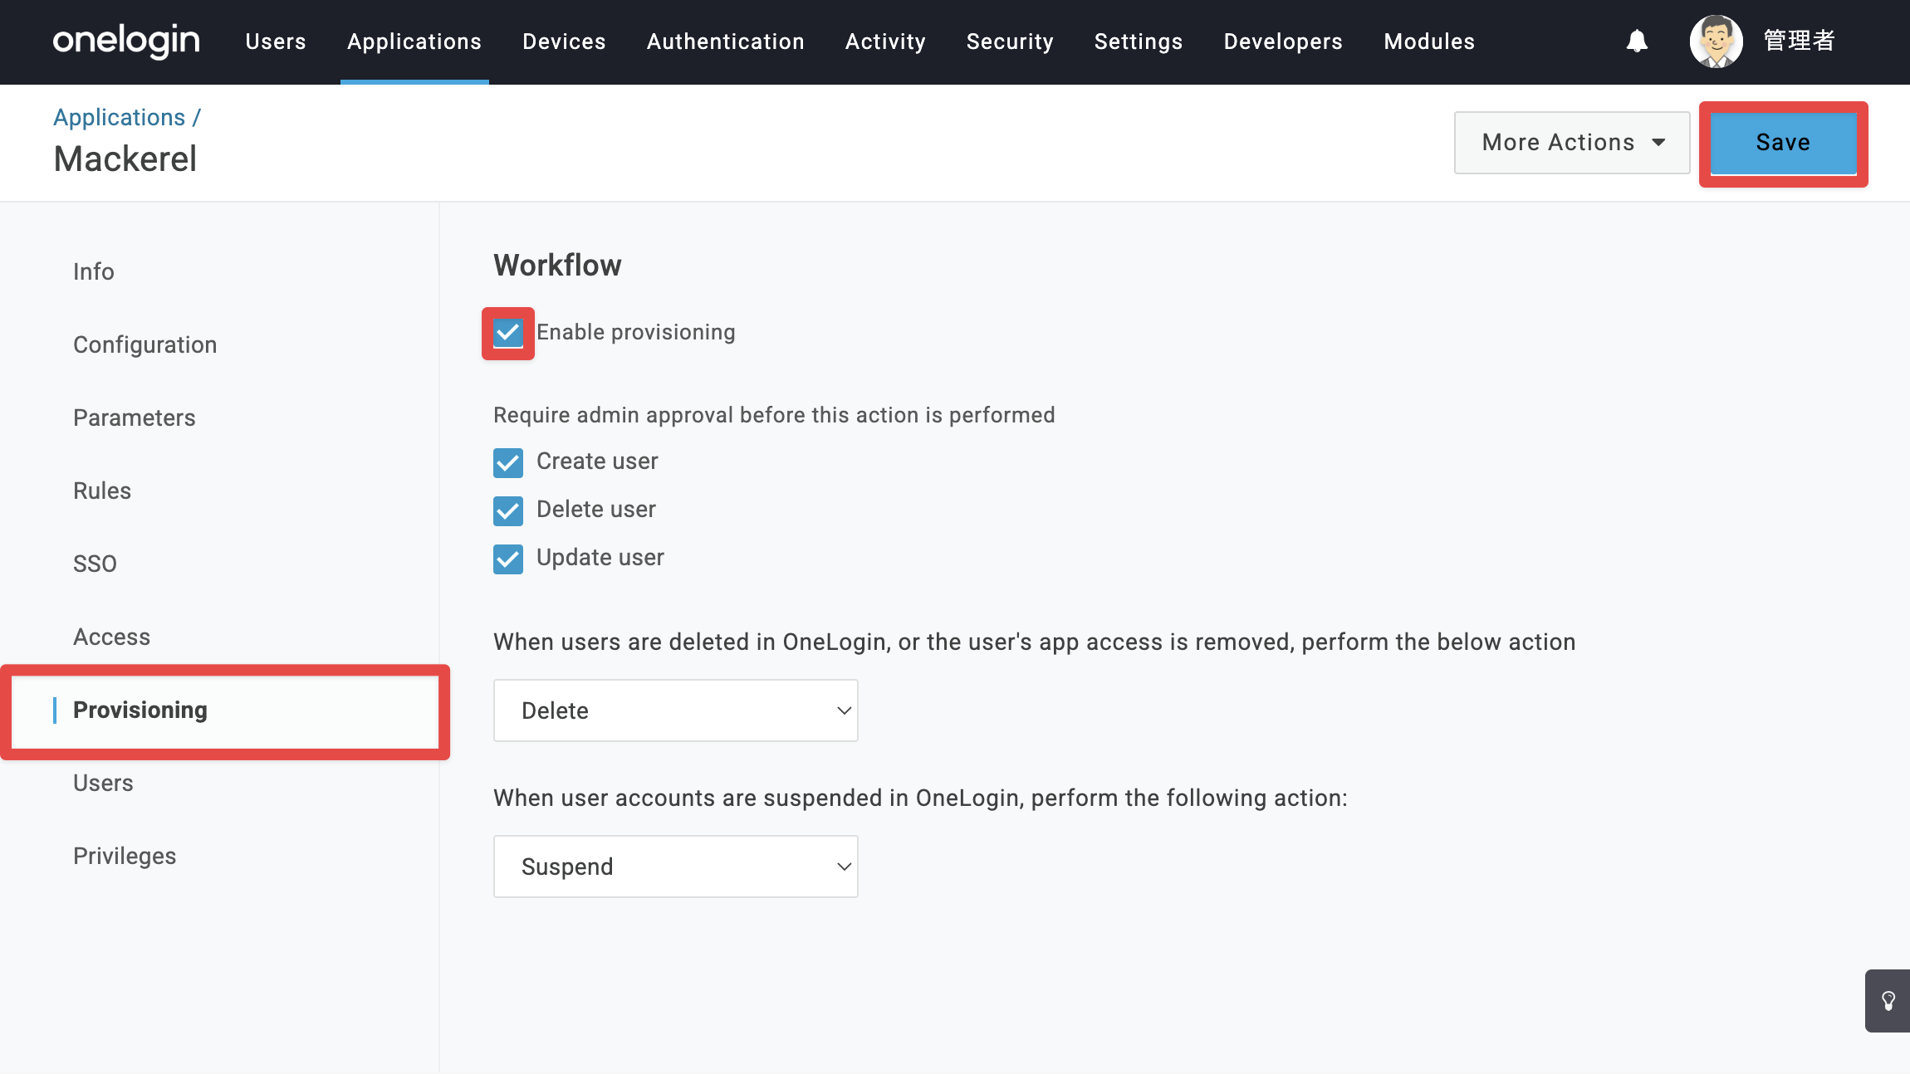Image resolution: width=1910 pixels, height=1074 pixels.
Task: Switch to the Parameters sidebar tab
Action: pos(135,417)
